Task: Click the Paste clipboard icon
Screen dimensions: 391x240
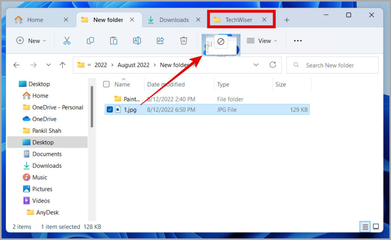Action: point(114,40)
